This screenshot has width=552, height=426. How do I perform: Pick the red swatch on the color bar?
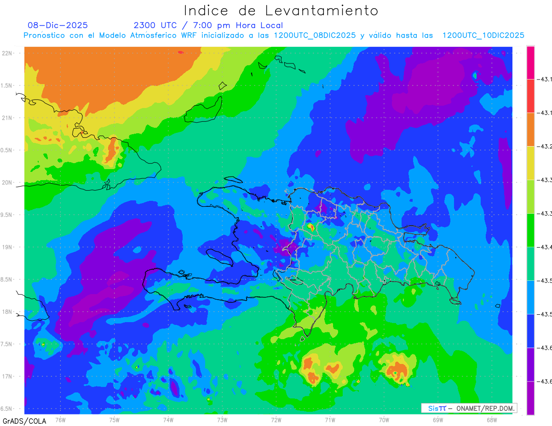(x=530, y=96)
